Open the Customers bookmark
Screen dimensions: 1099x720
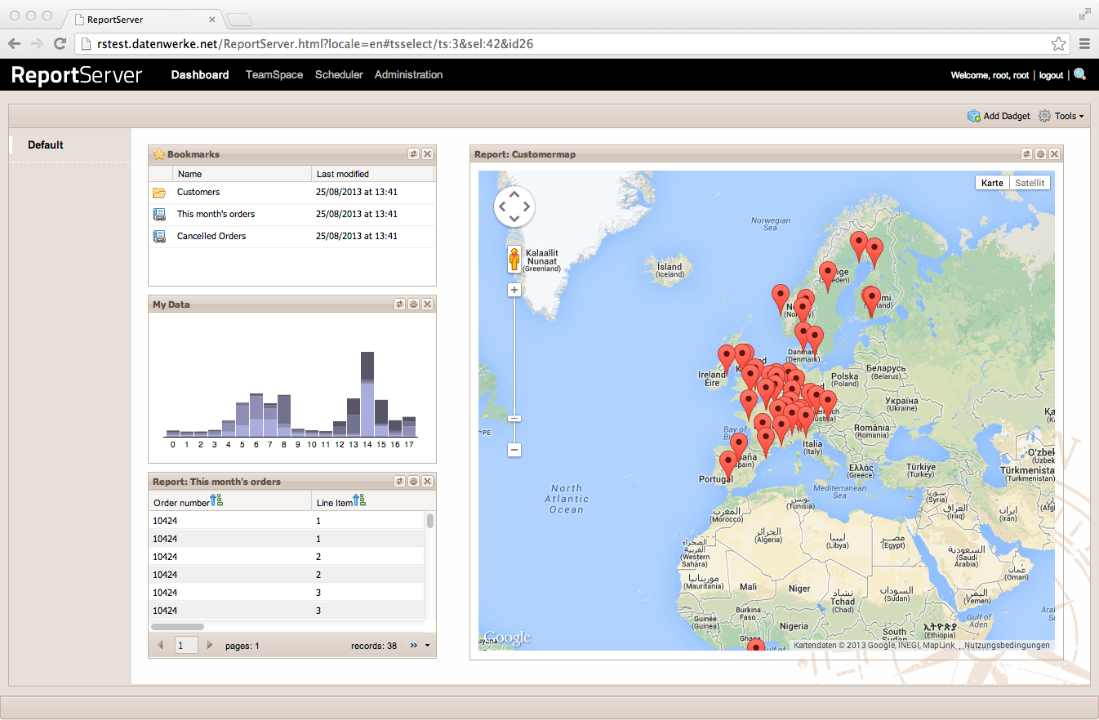(198, 192)
